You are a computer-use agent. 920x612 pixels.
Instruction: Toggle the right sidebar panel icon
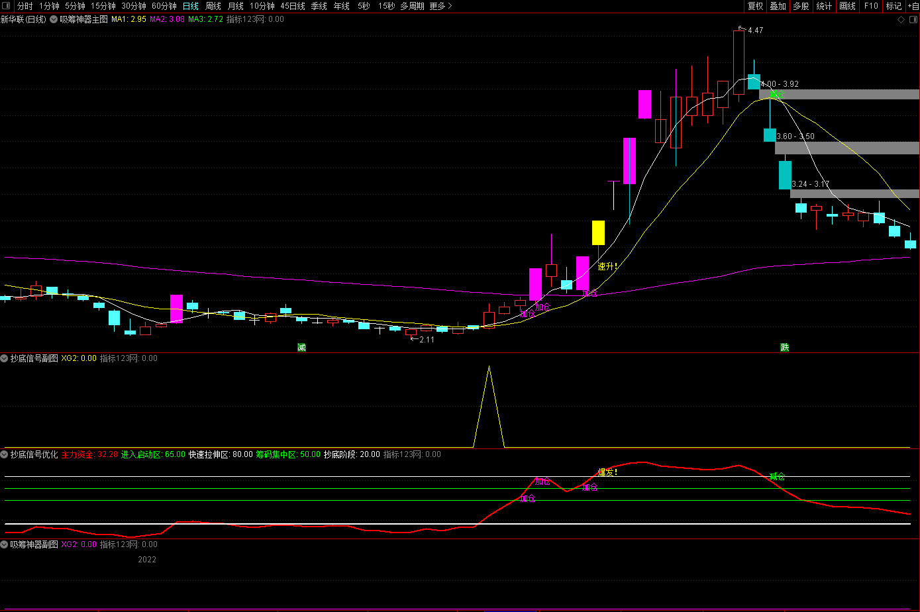click(912, 19)
